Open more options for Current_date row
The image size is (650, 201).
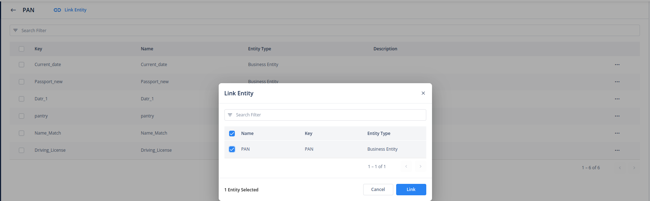[x=617, y=65]
